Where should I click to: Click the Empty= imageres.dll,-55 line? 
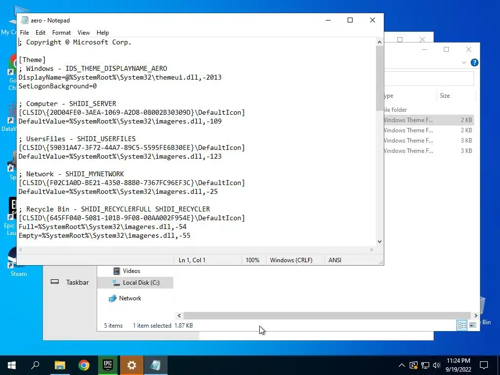[104, 235]
